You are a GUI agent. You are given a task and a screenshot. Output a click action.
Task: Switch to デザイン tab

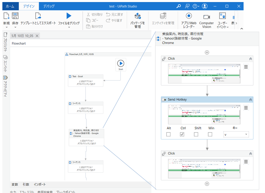click(x=29, y=6)
